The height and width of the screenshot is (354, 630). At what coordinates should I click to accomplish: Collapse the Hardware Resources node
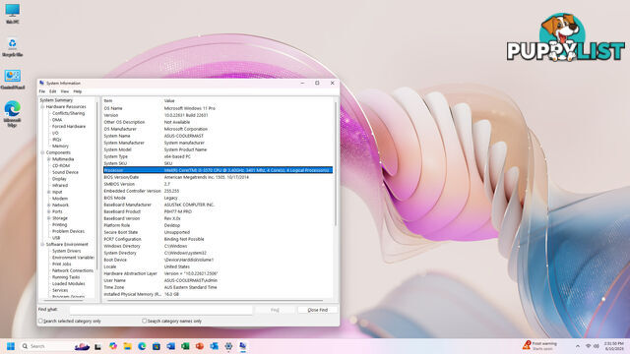pos(42,107)
